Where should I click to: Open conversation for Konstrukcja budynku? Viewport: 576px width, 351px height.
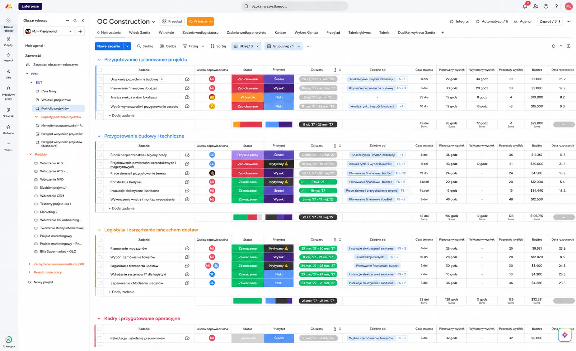click(x=187, y=182)
